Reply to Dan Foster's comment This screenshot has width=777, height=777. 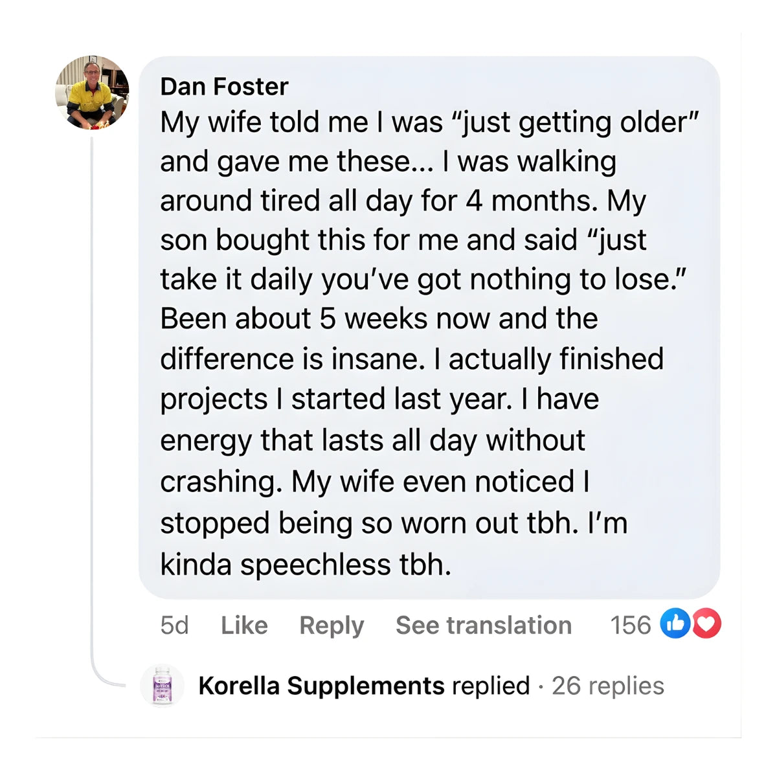[x=332, y=625]
